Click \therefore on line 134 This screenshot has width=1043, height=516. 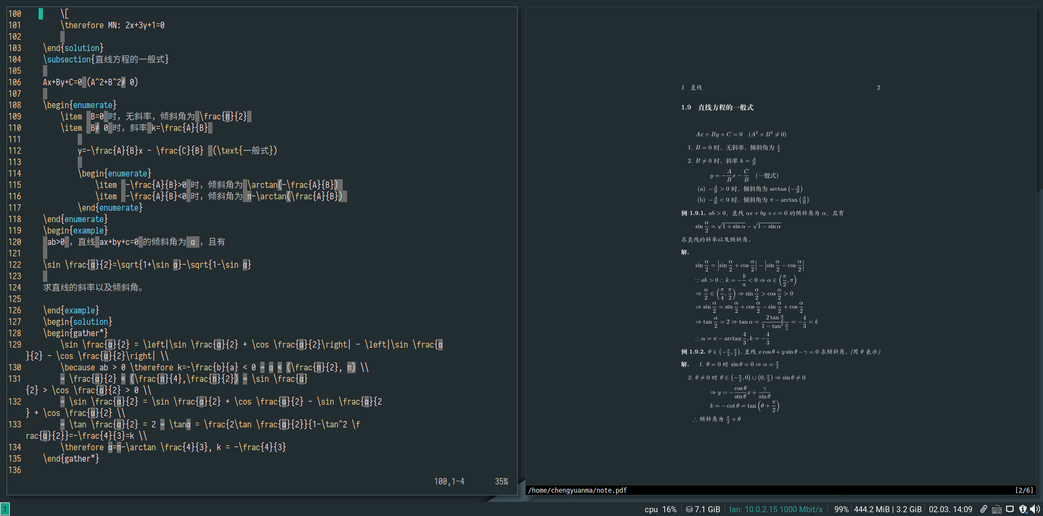tap(82, 447)
